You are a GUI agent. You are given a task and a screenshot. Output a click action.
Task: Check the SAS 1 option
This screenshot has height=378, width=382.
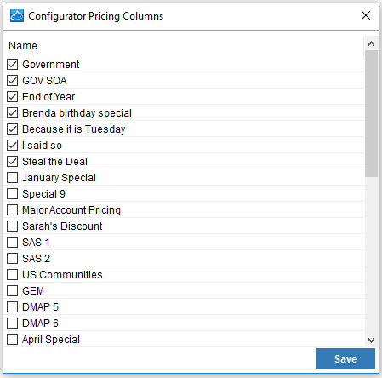coord(12,243)
